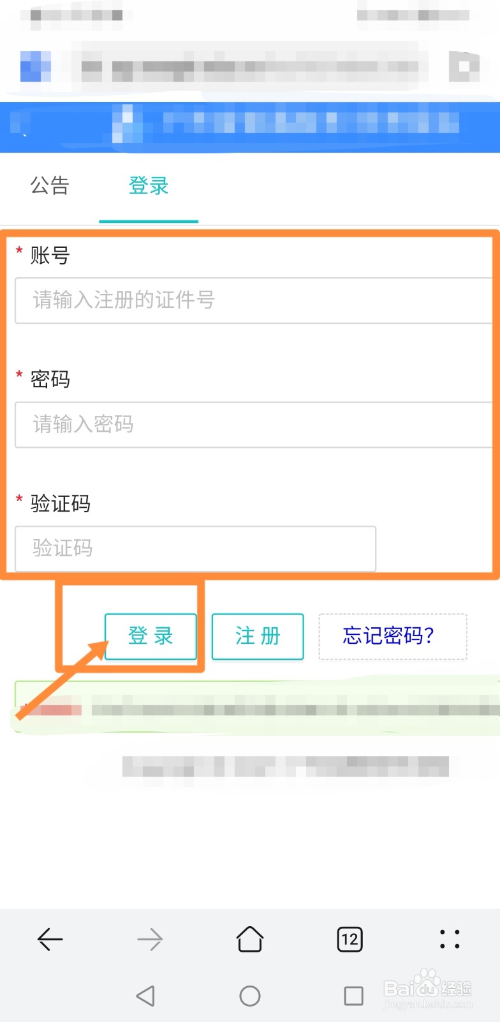The image size is (500, 1022).
Task: Tap the blurred browser address bar
Action: pos(249,66)
